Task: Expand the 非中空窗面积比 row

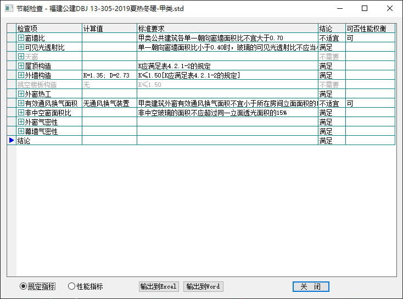Action: pyautogui.click(x=21, y=113)
